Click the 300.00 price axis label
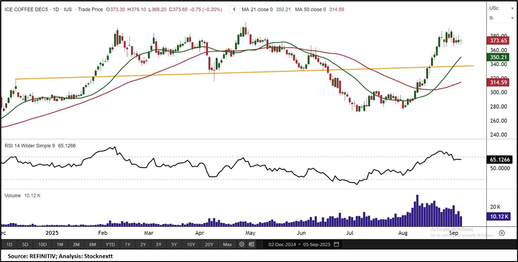The image size is (518, 262). (x=498, y=93)
